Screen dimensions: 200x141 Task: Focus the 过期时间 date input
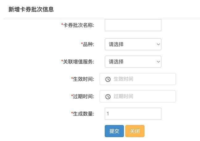pos(138,96)
